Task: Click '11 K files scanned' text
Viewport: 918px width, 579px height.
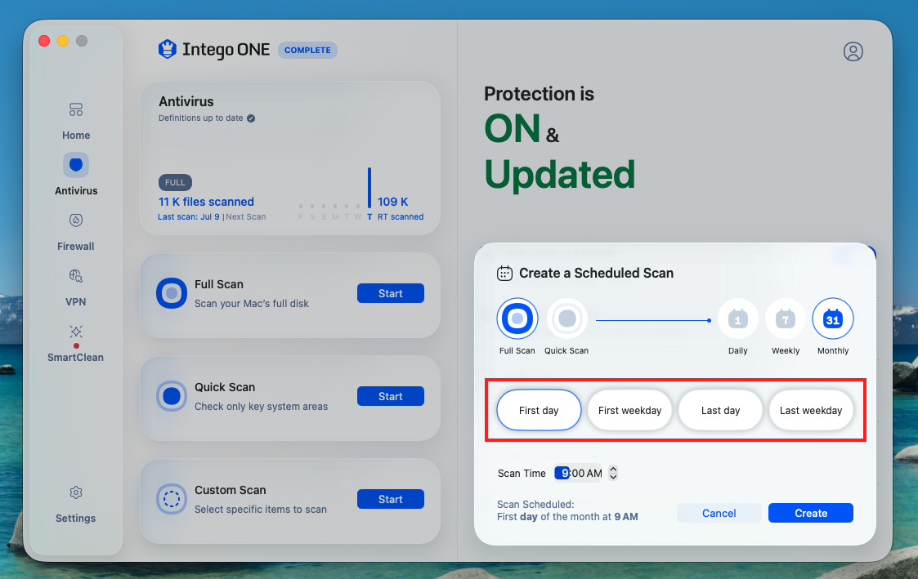Action: pos(206,202)
